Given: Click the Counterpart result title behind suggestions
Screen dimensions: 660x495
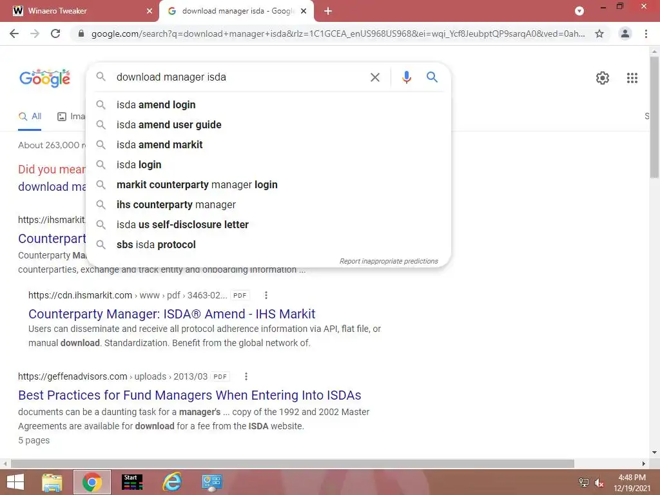Looking at the screenshot, I should point(52,238).
